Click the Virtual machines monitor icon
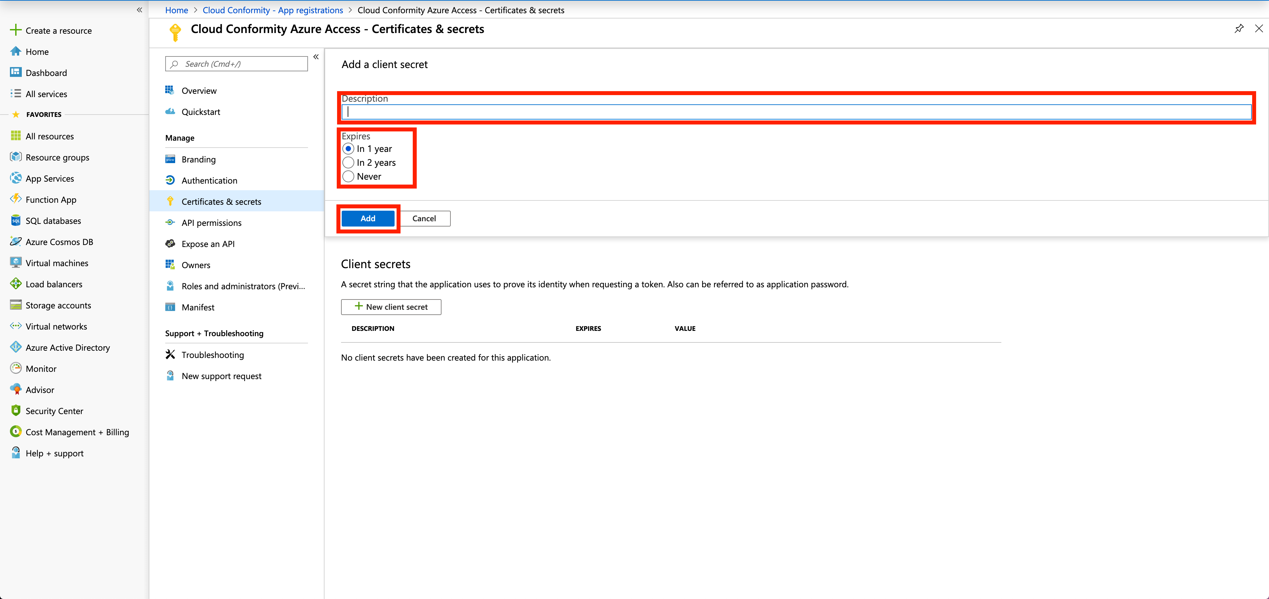This screenshot has width=1269, height=599. (x=16, y=262)
